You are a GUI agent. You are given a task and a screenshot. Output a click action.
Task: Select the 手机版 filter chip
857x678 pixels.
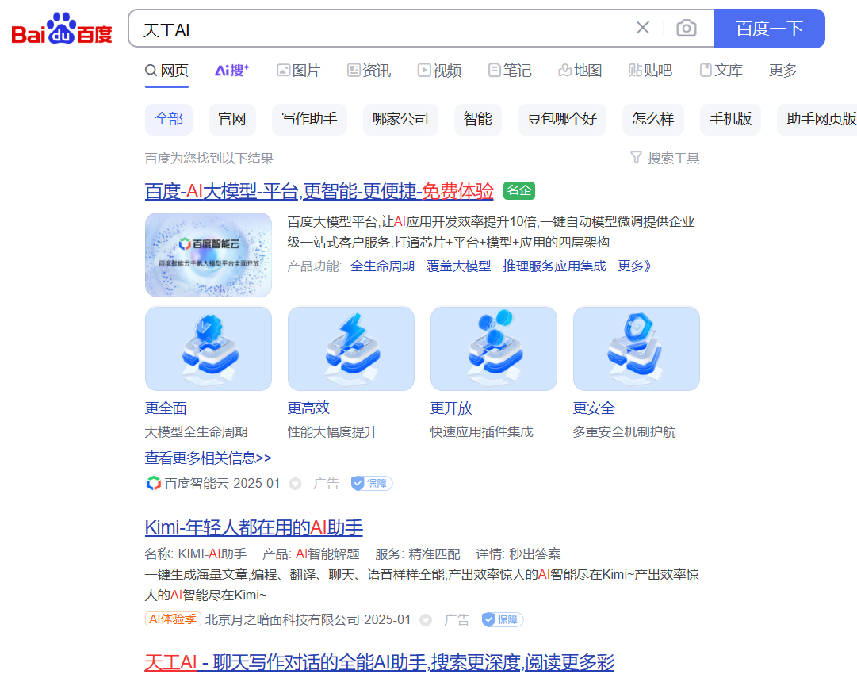point(730,119)
